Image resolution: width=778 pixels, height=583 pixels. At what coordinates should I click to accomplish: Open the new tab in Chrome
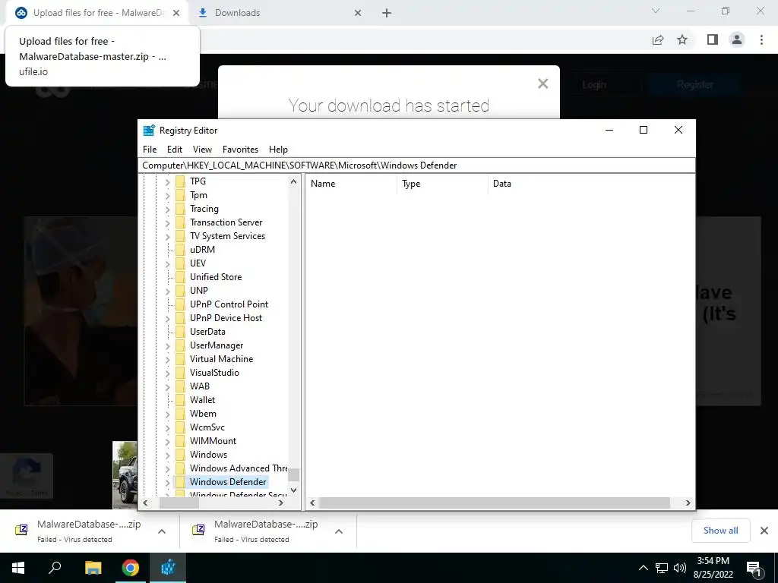click(x=387, y=14)
